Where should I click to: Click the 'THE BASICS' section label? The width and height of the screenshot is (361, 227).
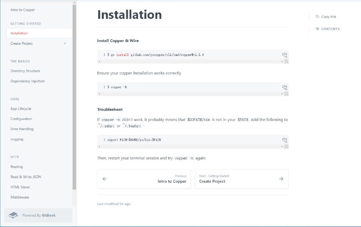point(20,61)
